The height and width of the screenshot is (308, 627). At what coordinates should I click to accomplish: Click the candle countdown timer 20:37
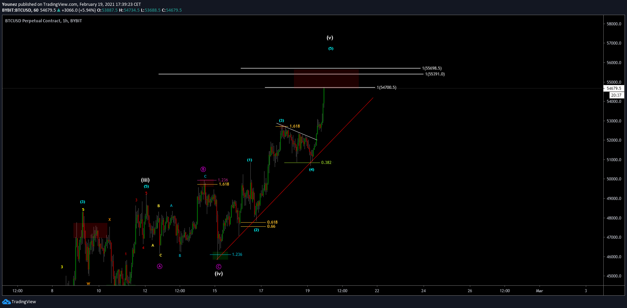point(616,95)
